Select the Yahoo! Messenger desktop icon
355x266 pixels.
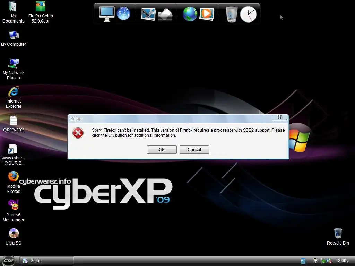pyautogui.click(x=14, y=211)
